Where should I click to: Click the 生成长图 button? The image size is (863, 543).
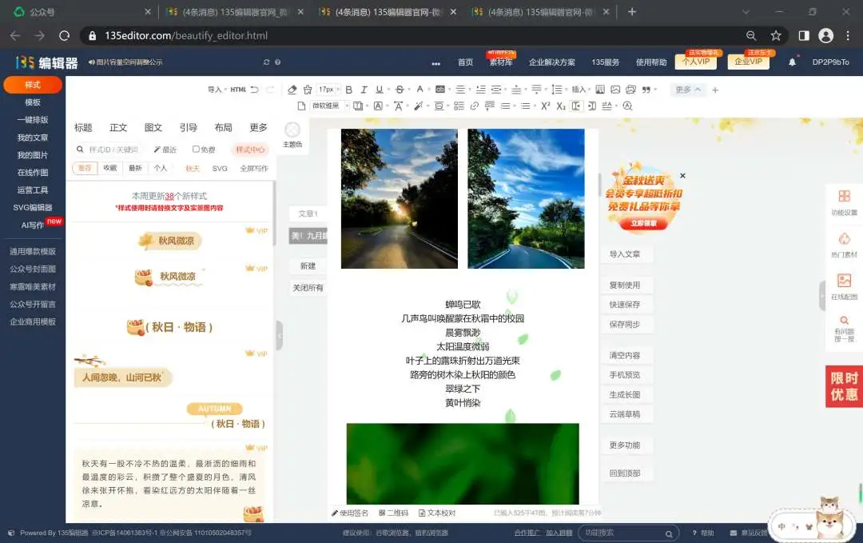[625, 395]
